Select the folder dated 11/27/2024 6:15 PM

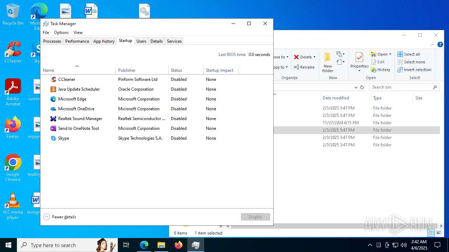(x=356, y=123)
